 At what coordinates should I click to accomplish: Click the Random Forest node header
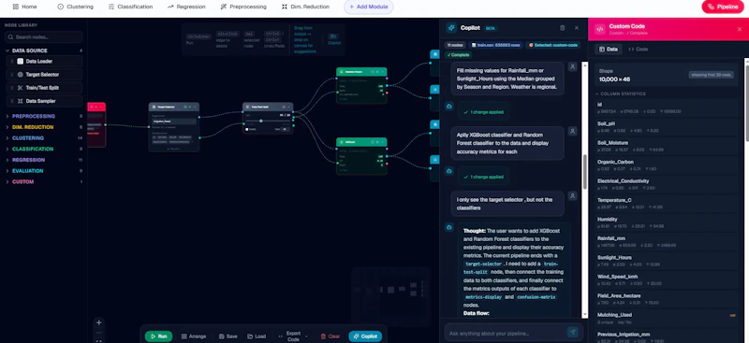[361, 72]
